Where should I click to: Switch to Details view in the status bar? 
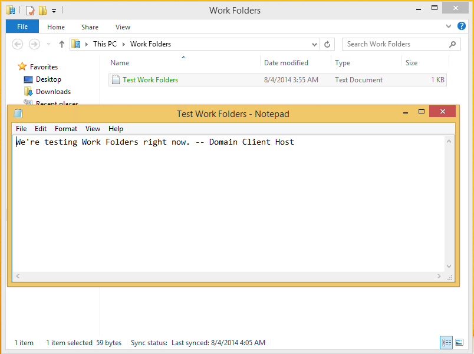pyautogui.click(x=446, y=343)
